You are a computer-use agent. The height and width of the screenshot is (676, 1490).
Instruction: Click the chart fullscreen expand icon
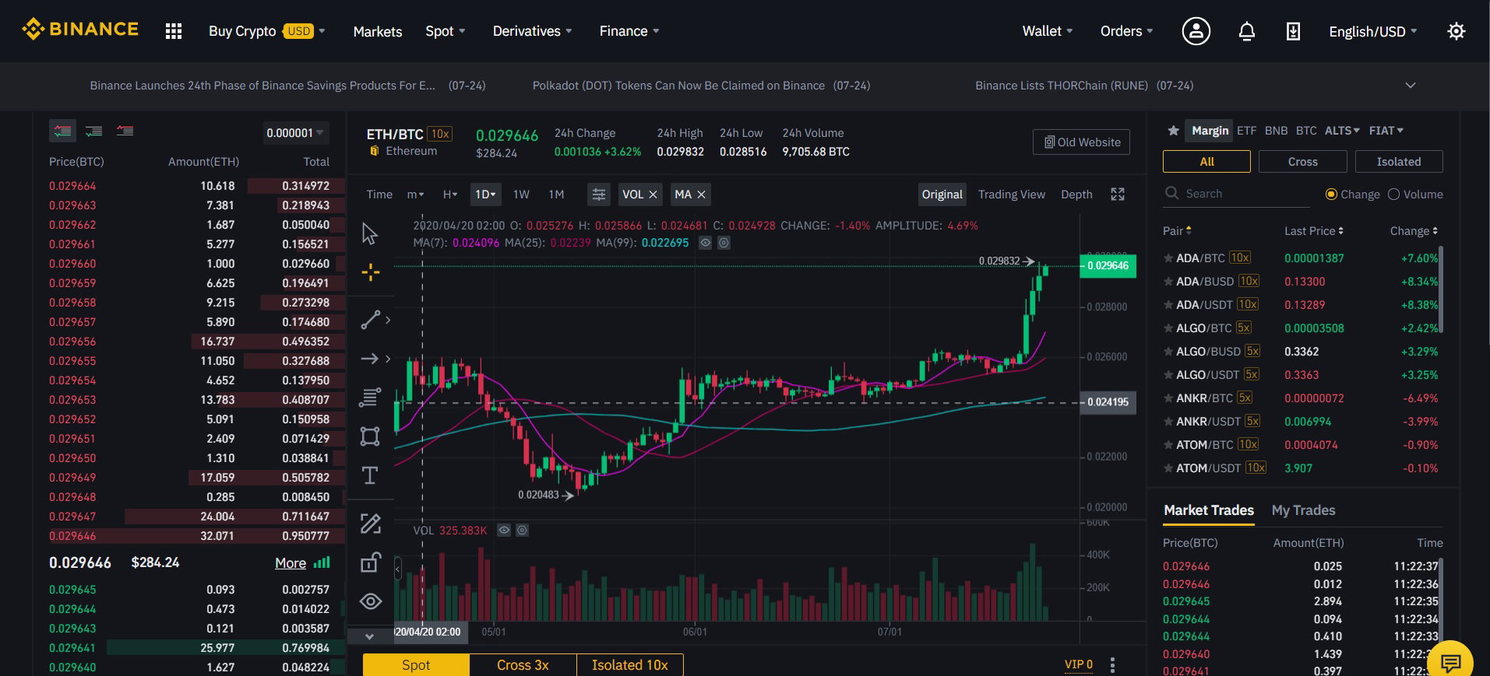click(x=1118, y=194)
